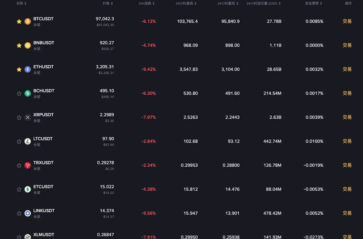Add BCHUSDT to favorites with star
This screenshot has width=363, height=239.
[x=19, y=93]
